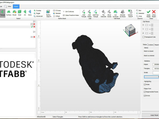This screenshot has width=159, height=119.
Task: Toggle the Z clip plane checkbox
Action: pyautogui.click(x=147, y=33)
